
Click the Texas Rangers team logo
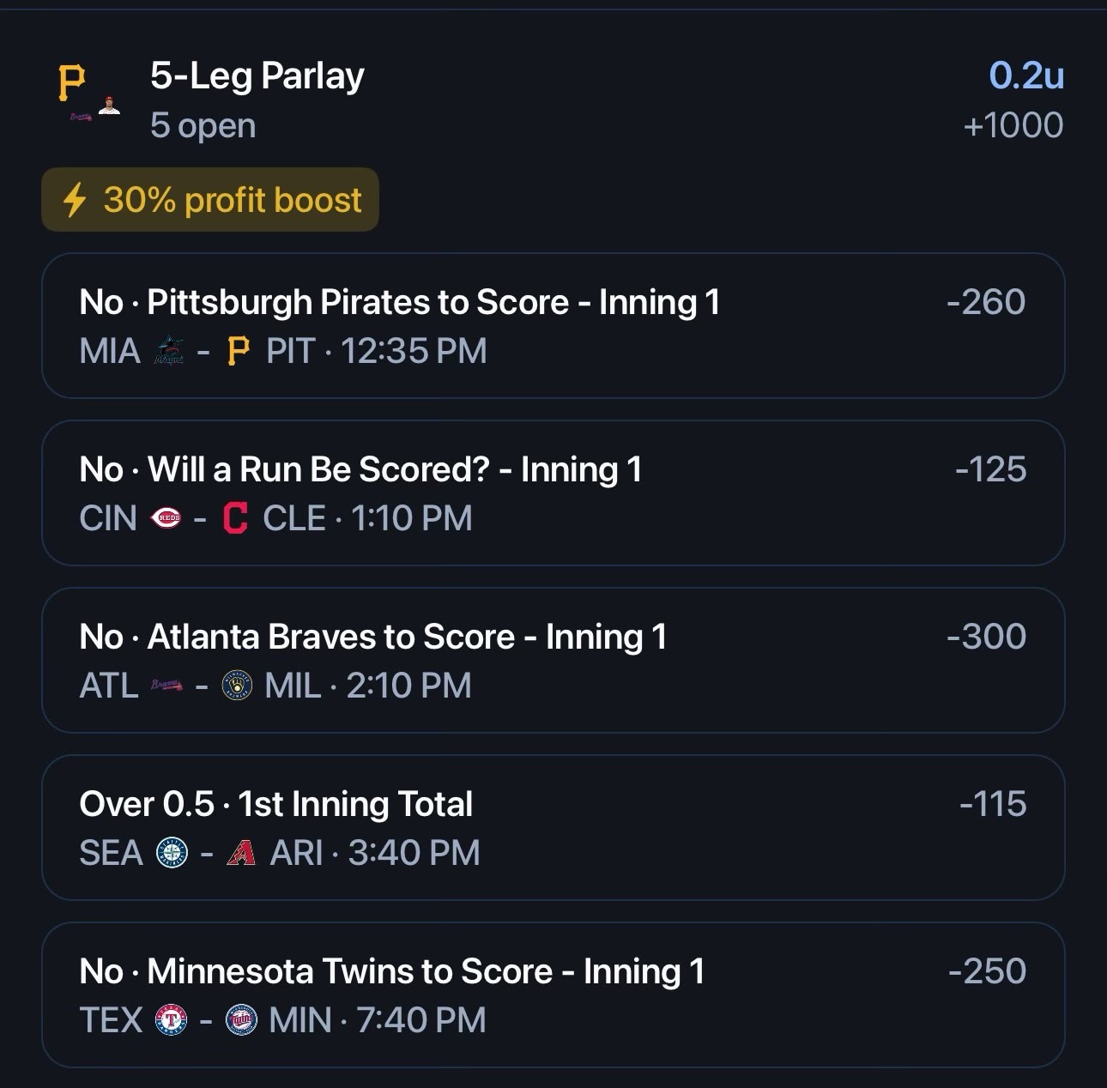(x=171, y=1020)
